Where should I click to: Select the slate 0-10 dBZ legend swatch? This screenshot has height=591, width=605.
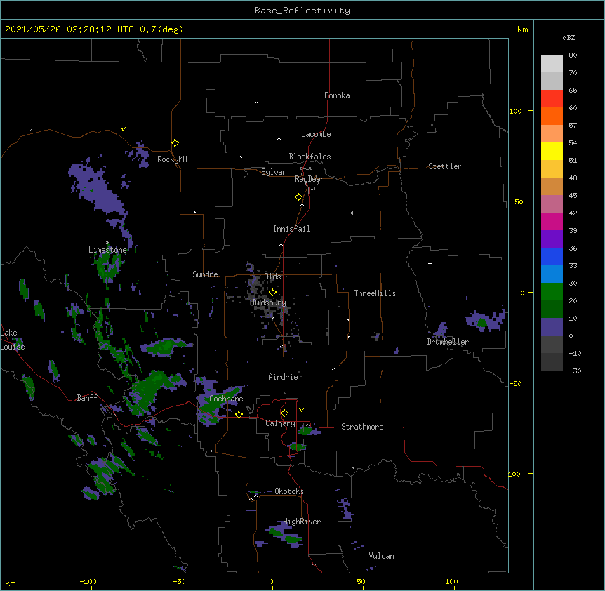tap(552, 327)
